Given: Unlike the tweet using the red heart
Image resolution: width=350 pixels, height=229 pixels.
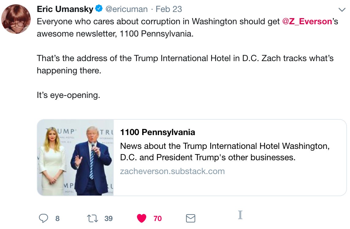Looking at the screenshot, I should 142,218.
